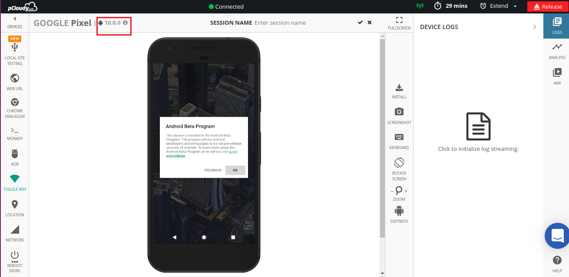This screenshot has width=569, height=277.
Task: Tap FEEDBACK in Android Beta dialog
Action: pyautogui.click(x=213, y=170)
